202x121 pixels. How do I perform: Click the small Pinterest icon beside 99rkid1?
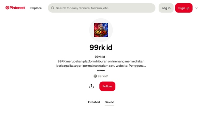95,76
